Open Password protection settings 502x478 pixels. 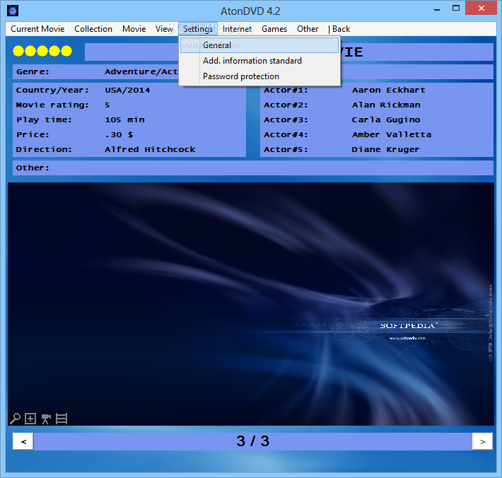259,76
